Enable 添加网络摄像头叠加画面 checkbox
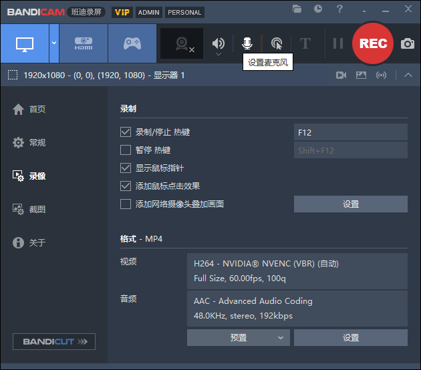 pyautogui.click(x=126, y=204)
